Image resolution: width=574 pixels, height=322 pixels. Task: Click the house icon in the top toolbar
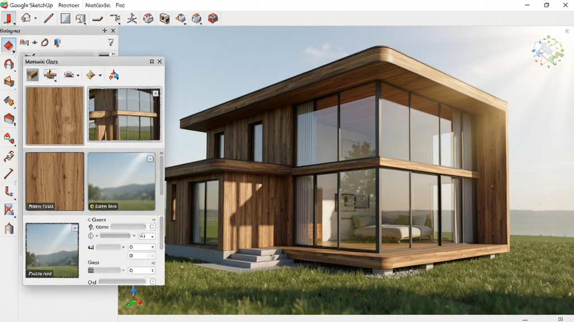point(26,18)
